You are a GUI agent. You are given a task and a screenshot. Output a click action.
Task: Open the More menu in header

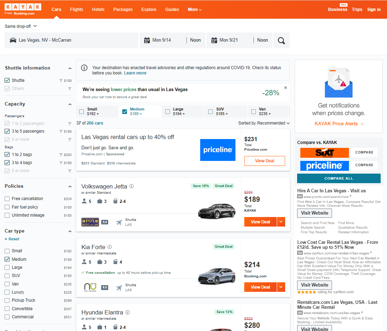click(x=195, y=10)
